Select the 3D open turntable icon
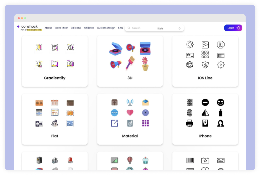The height and width of the screenshot is (175, 260). point(116,49)
